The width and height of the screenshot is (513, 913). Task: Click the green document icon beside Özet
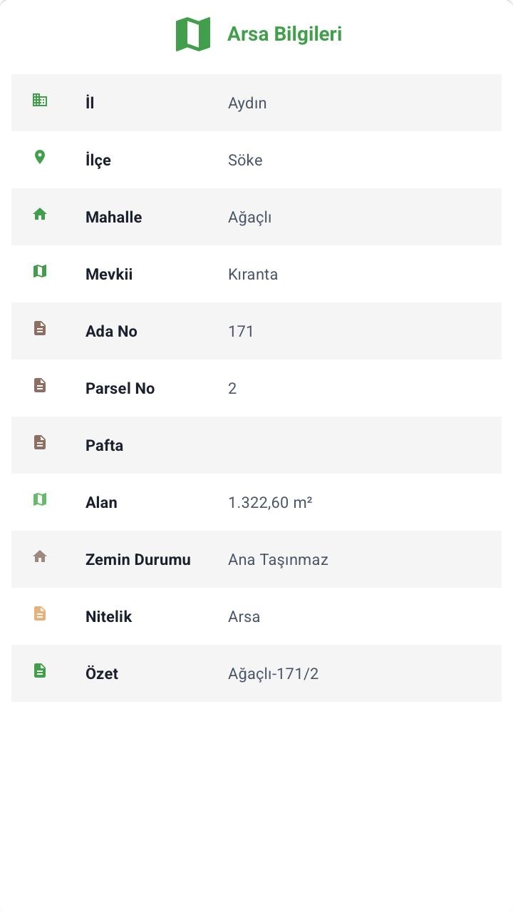tap(40, 670)
